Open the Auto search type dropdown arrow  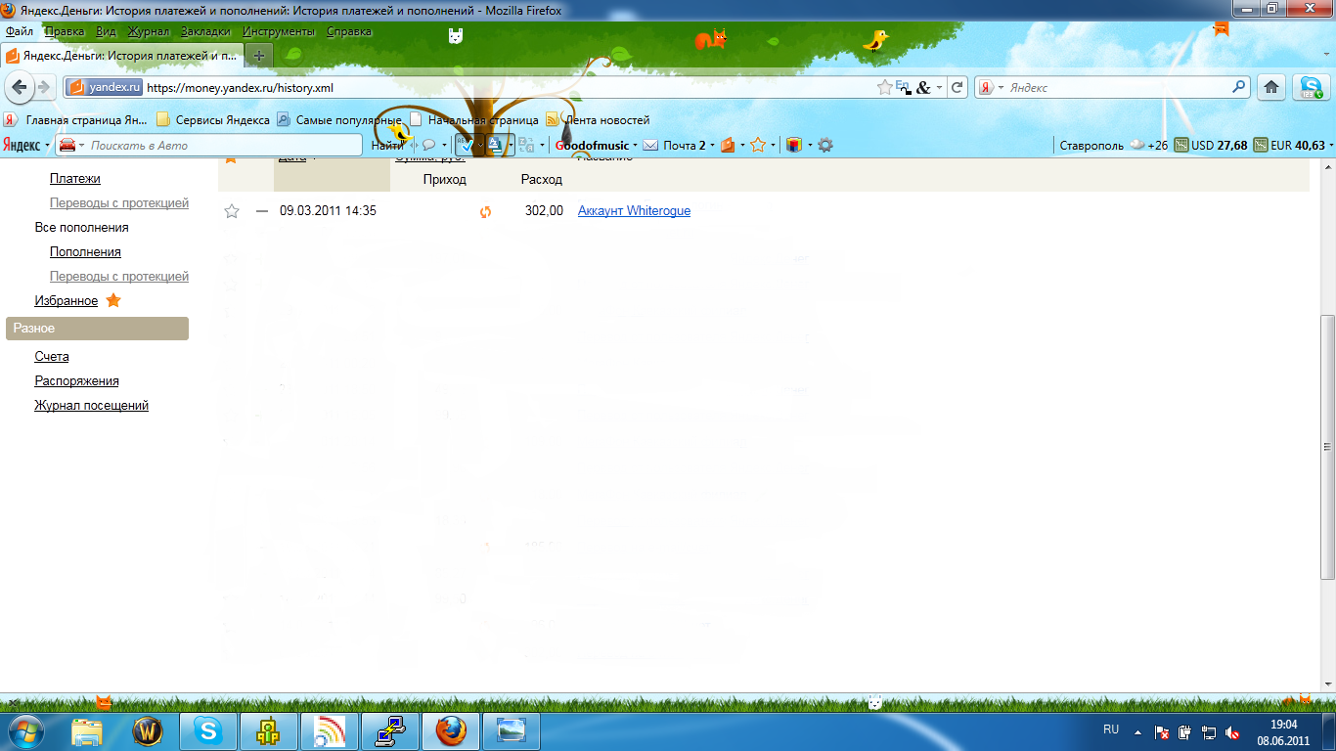(82, 146)
